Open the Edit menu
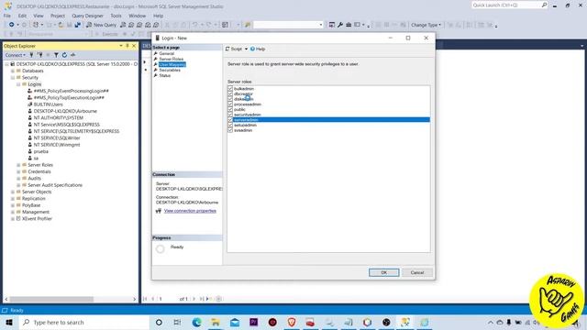 pyautogui.click(x=22, y=16)
